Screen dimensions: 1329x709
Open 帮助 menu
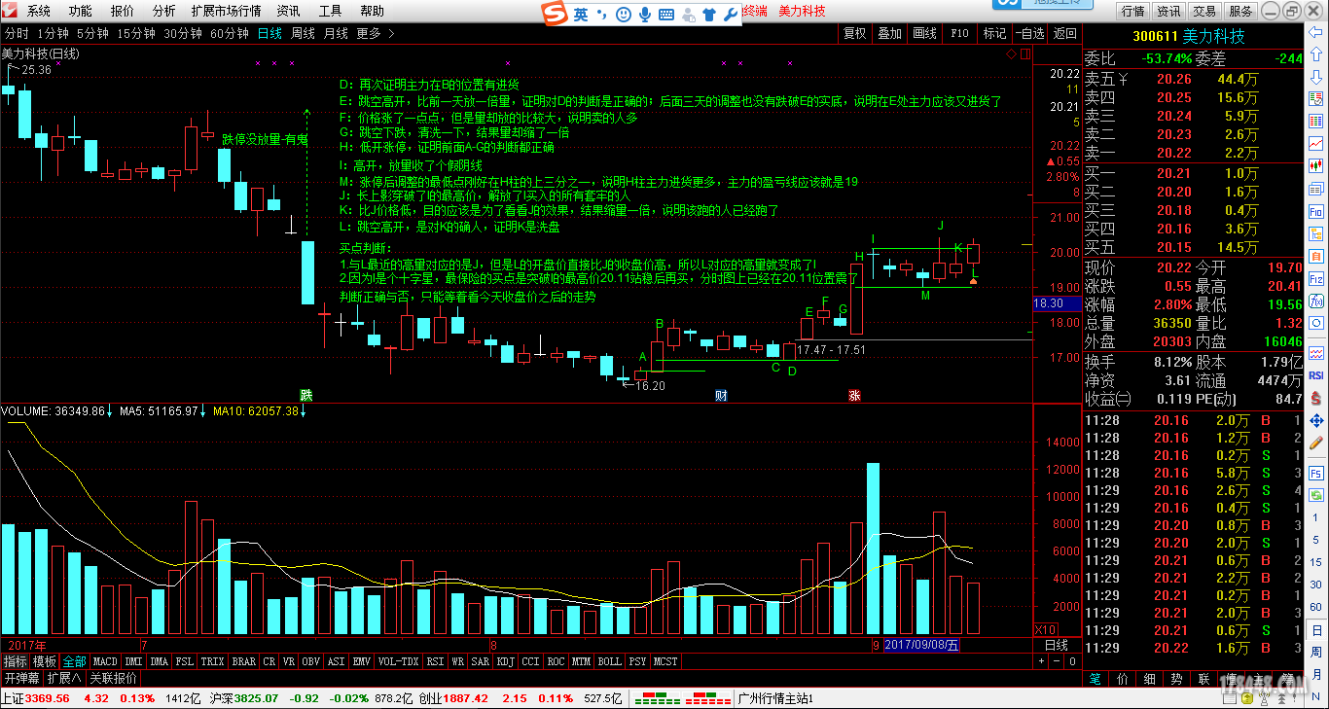pos(372,11)
